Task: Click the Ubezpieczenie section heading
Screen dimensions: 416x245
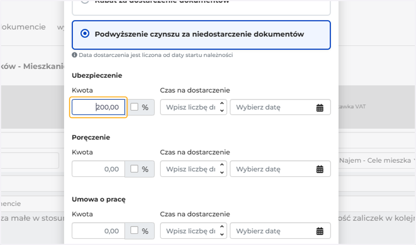Action: click(x=97, y=75)
